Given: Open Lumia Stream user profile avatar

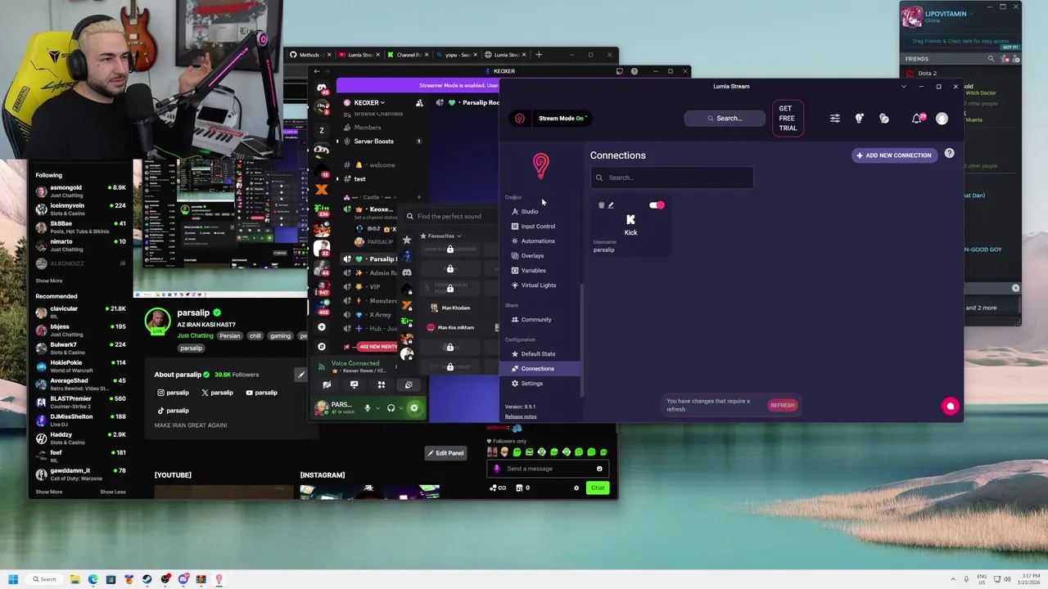Looking at the screenshot, I should point(942,119).
